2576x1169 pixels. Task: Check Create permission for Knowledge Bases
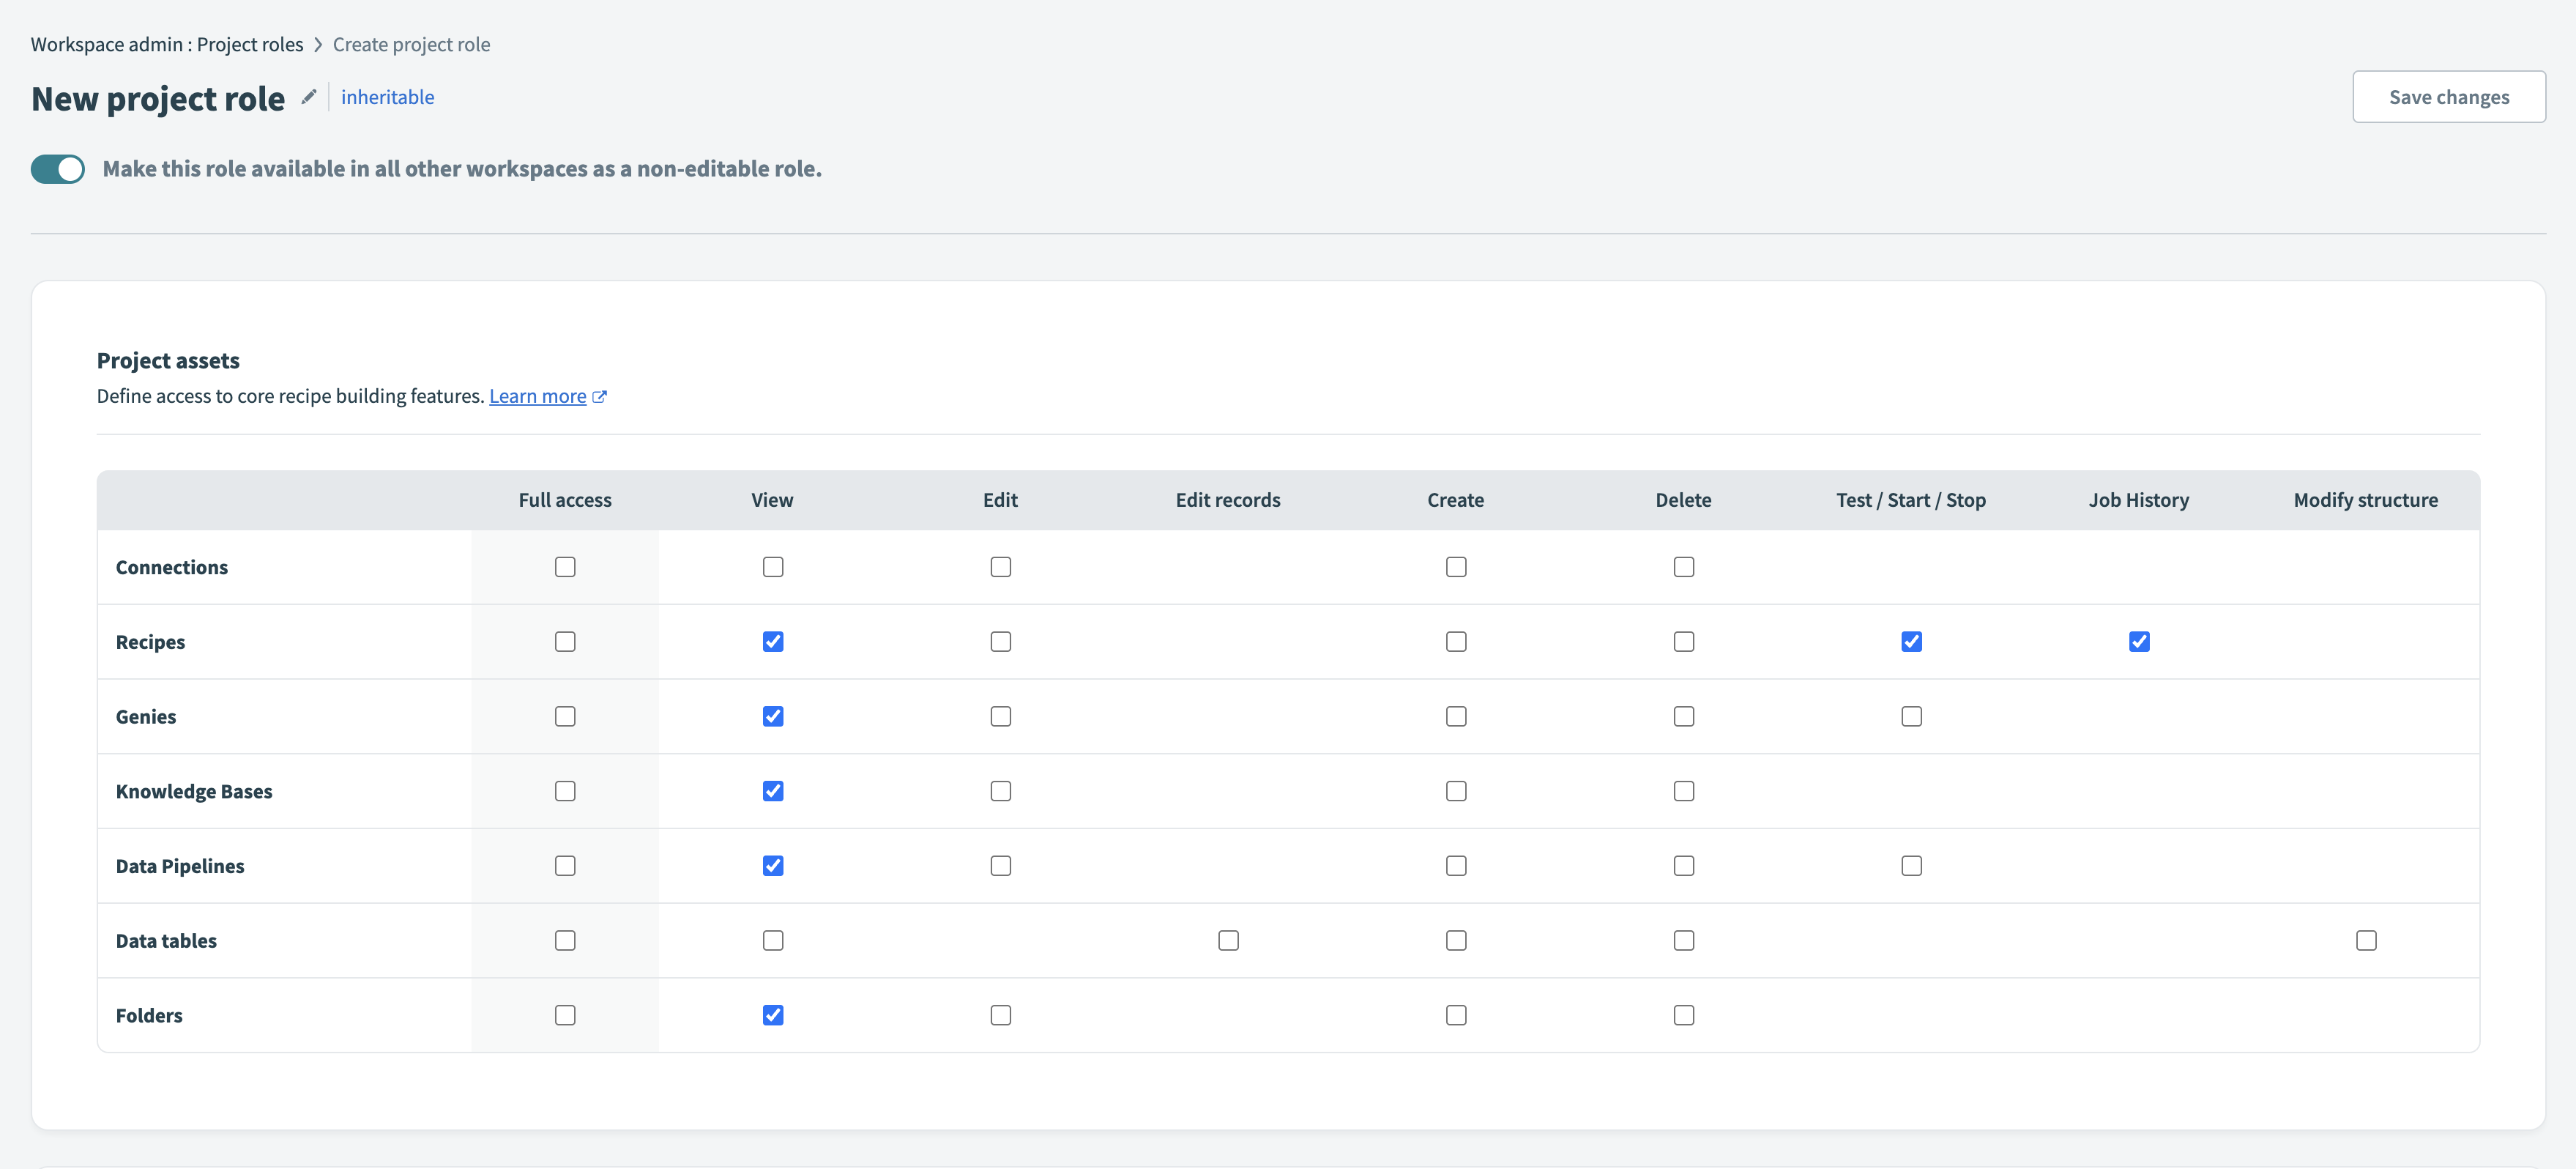click(x=1456, y=790)
